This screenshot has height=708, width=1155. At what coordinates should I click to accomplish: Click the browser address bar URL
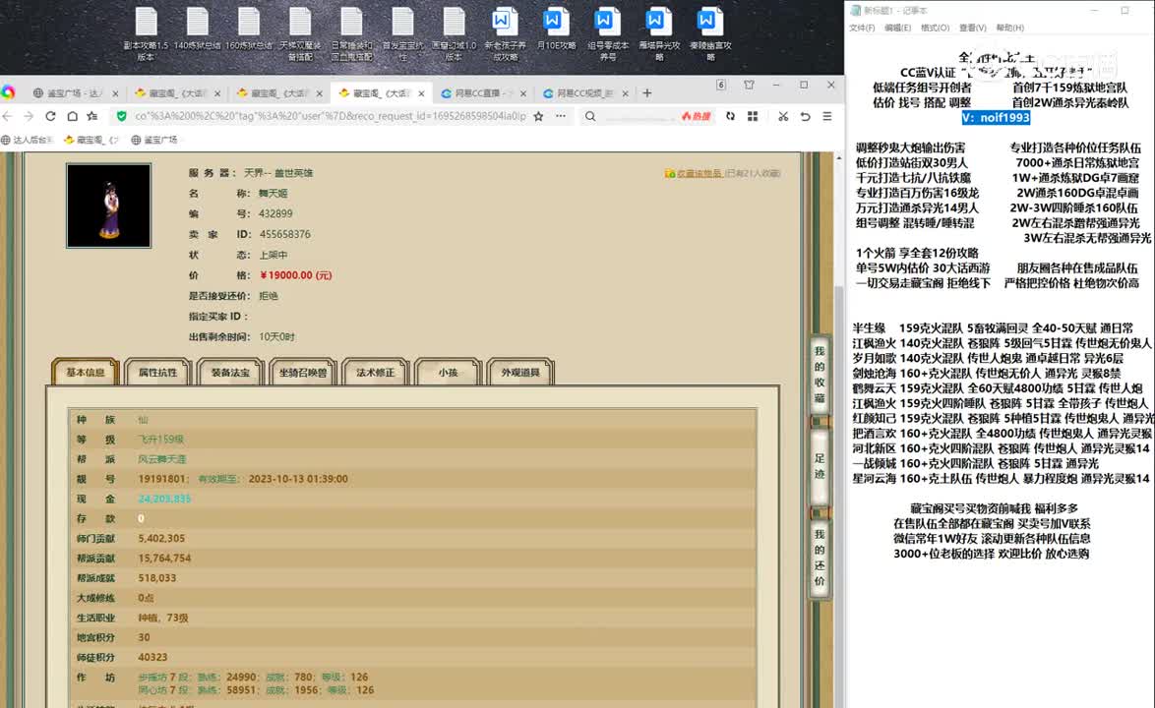pyautogui.click(x=330, y=116)
